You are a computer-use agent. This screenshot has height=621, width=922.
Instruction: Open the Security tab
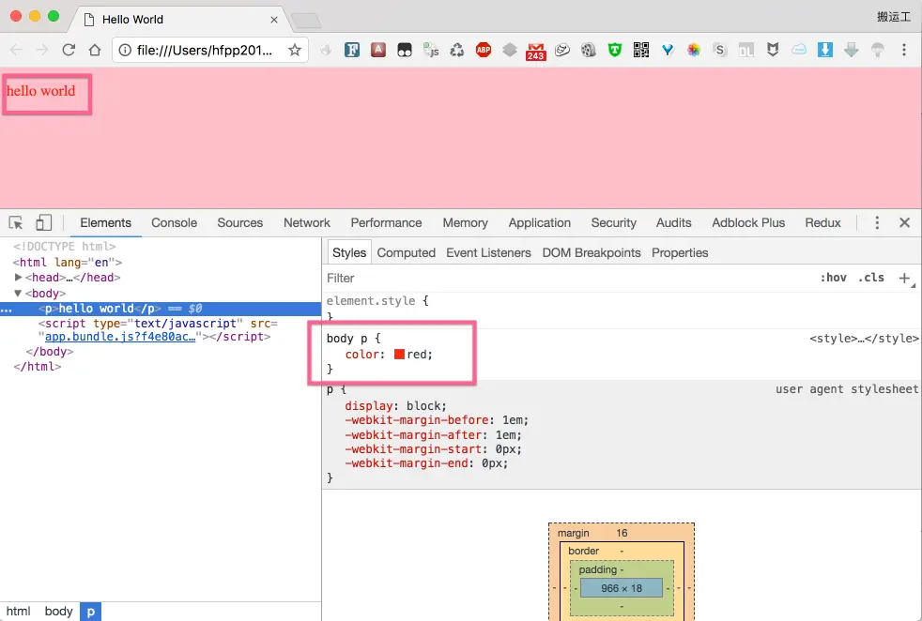[614, 222]
